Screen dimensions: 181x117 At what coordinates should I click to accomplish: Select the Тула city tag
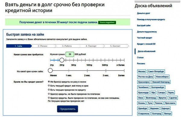pyautogui.click(x=150, y=103)
